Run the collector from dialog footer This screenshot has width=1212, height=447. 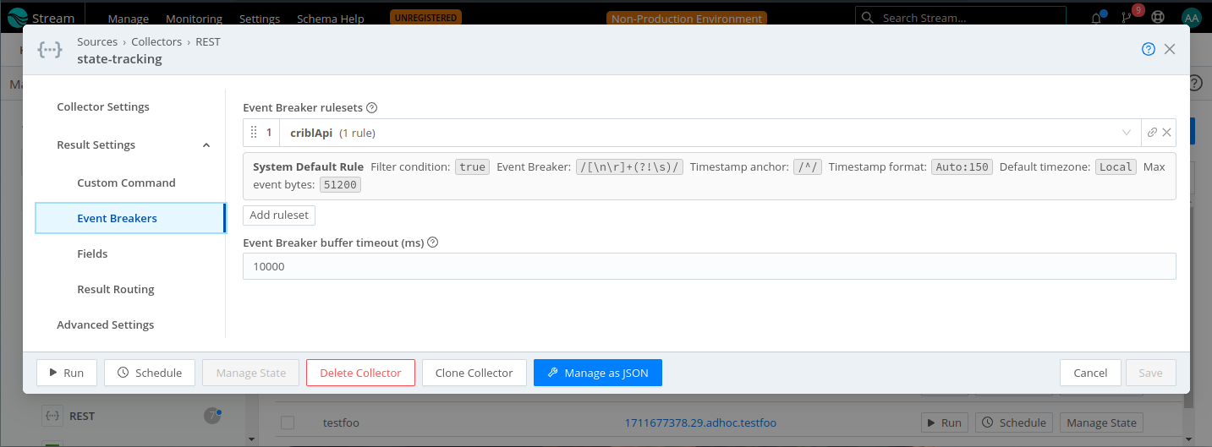tap(67, 373)
